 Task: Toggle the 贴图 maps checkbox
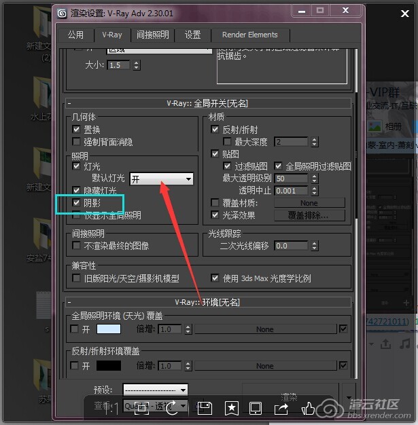point(215,153)
